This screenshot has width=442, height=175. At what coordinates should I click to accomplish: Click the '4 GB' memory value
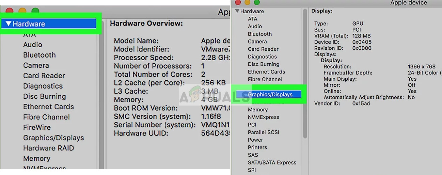click(x=210, y=100)
